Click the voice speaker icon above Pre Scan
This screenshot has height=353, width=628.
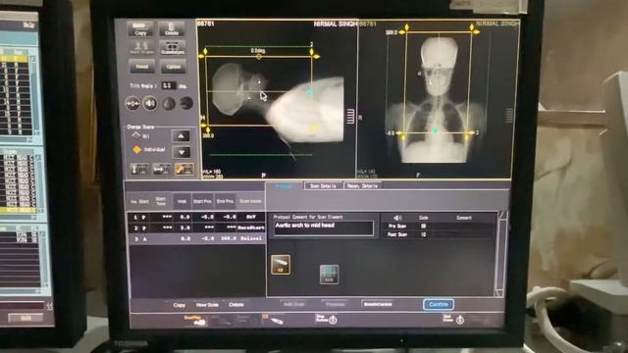click(397, 218)
